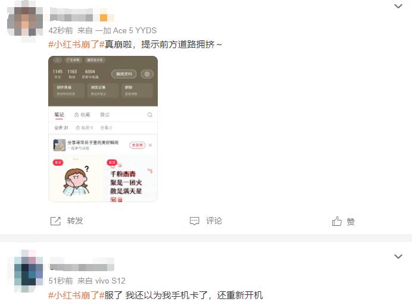
Task: Open the first post's chevron options menu
Action: tap(398, 6)
